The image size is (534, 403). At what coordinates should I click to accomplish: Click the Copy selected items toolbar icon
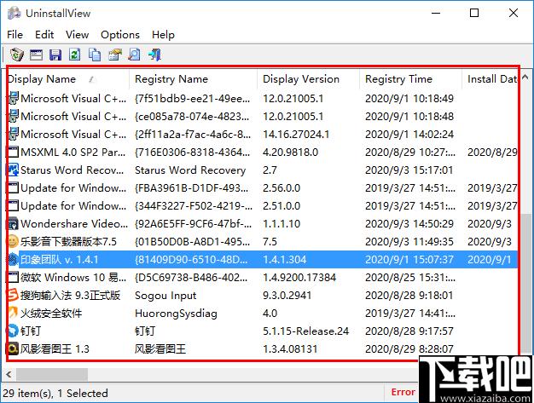coord(95,55)
